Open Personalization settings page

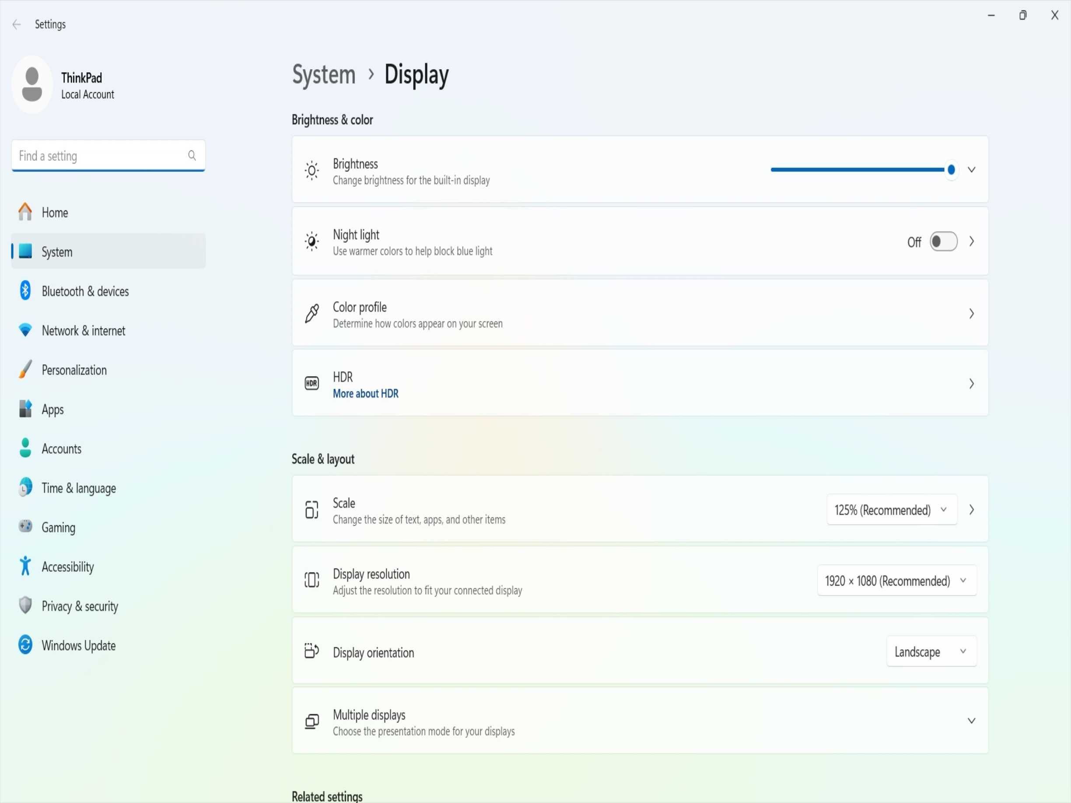[108, 370]
